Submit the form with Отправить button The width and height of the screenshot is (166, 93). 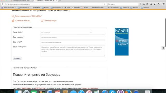tap(17, 58)
